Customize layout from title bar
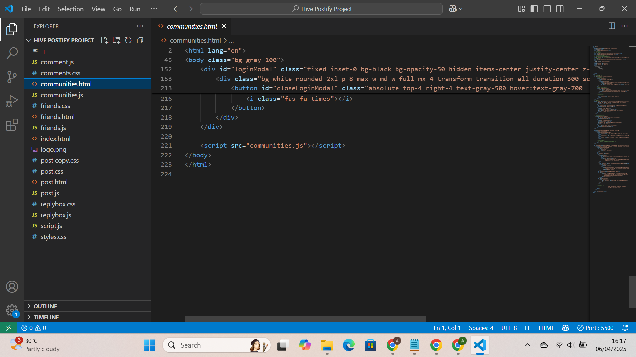 [521, 9]
